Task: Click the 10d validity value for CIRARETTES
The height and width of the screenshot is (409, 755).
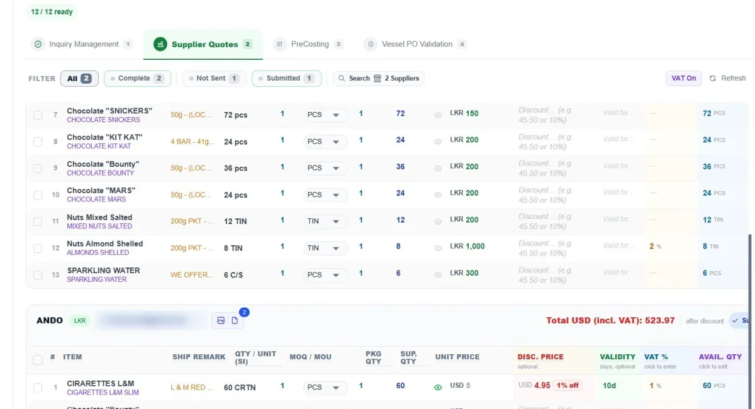Action: pyautogui.click(x=609, y=386)
